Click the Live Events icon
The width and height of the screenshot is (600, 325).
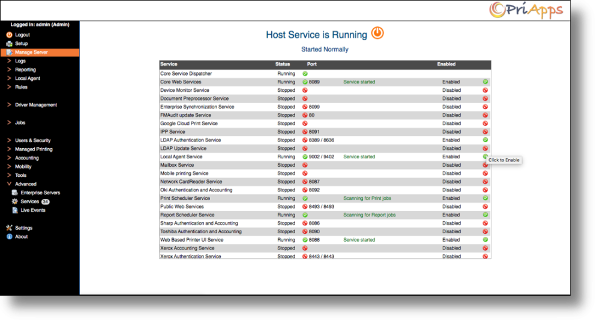(x=15, y=210)
